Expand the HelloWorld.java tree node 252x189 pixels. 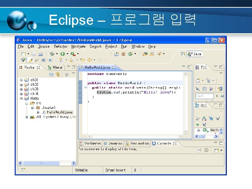(x=38, y=112)
